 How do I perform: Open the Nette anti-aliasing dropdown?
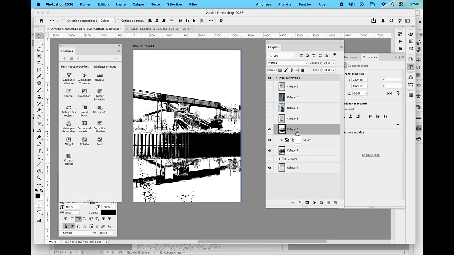tap(107, 233)
